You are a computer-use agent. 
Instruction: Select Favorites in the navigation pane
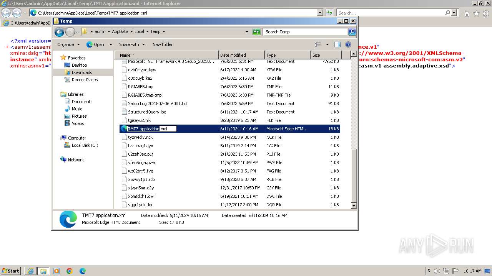click(x=76, y=58)
